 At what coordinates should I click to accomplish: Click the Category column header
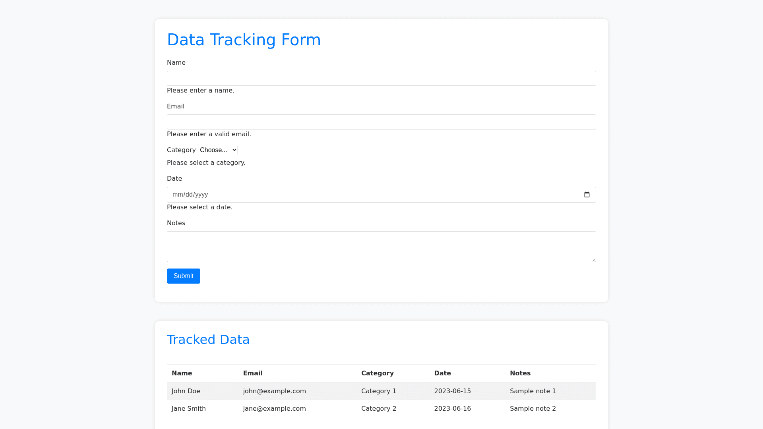[377, 373]
